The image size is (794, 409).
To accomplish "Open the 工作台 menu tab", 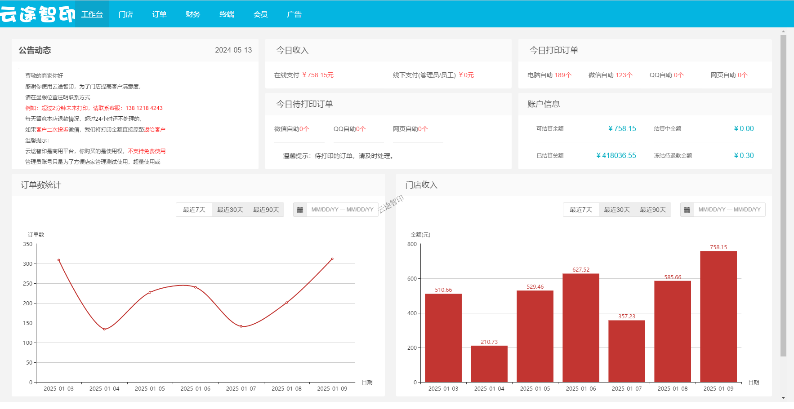I will 92,14.
